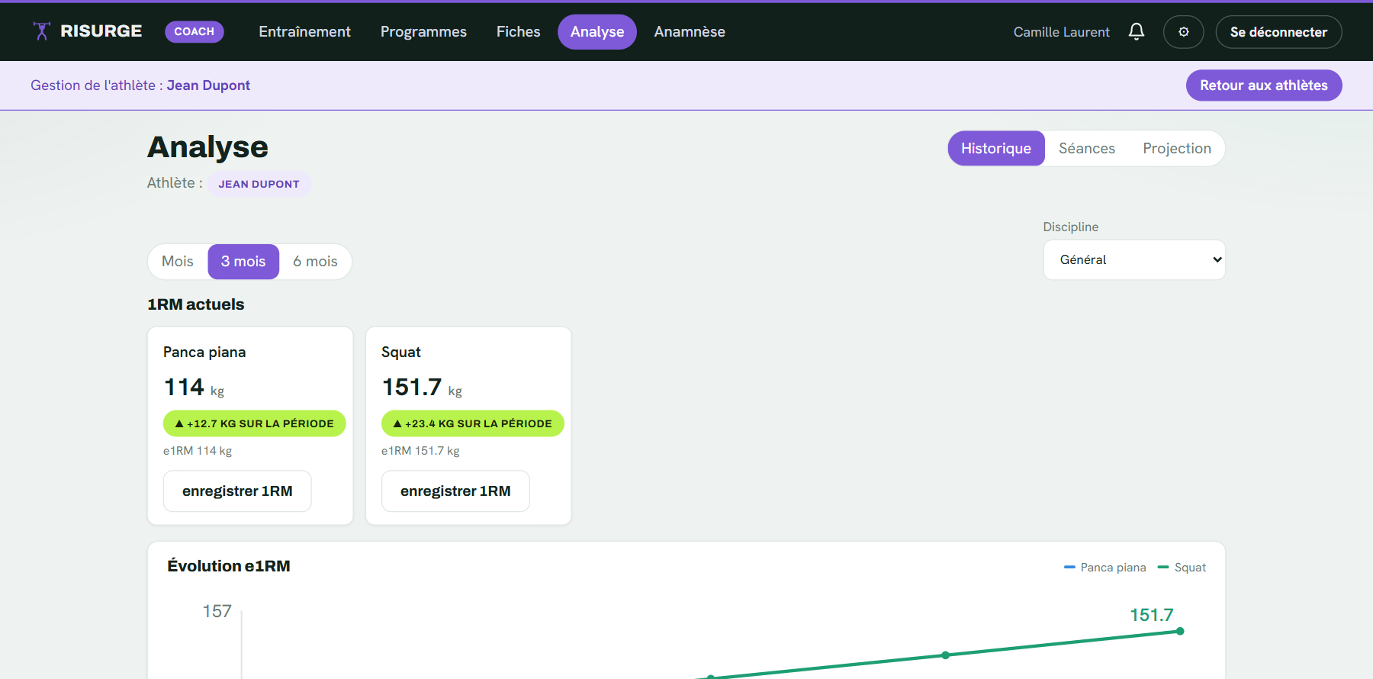Expand the Discipline dropdown
The image size is (1373, 679).
point(1134,260)
